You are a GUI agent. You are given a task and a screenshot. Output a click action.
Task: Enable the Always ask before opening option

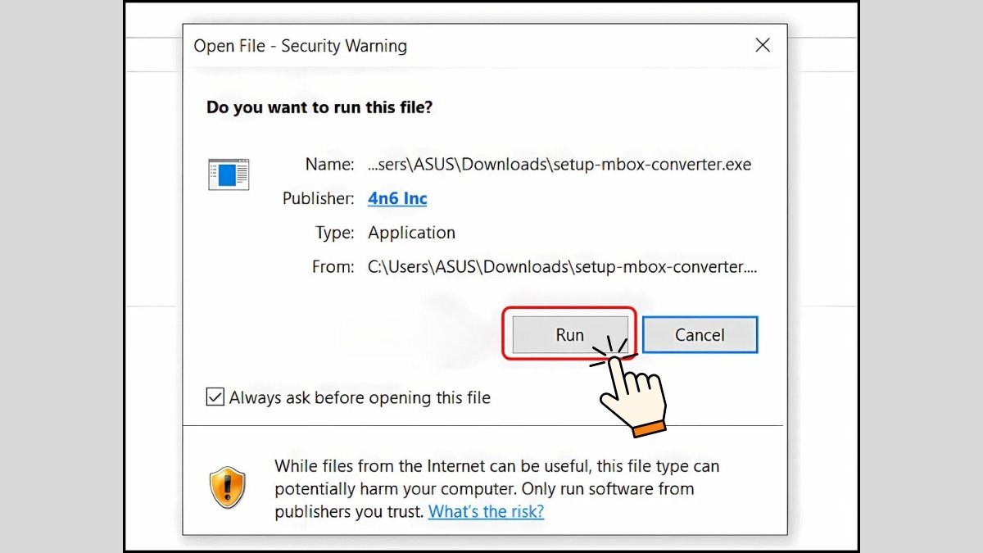click(x=215, y=397)
